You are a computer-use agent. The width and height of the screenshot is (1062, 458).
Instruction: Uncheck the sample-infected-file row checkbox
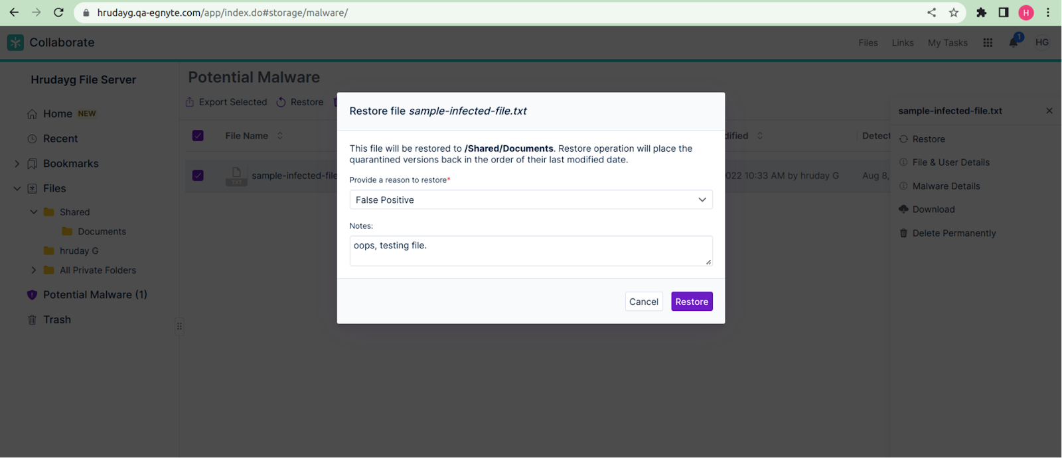[x=198, y=176]
